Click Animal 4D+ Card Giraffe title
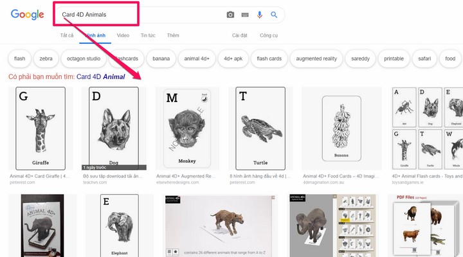The width and height of the screenshot is (463, 257). pos(40,176)
